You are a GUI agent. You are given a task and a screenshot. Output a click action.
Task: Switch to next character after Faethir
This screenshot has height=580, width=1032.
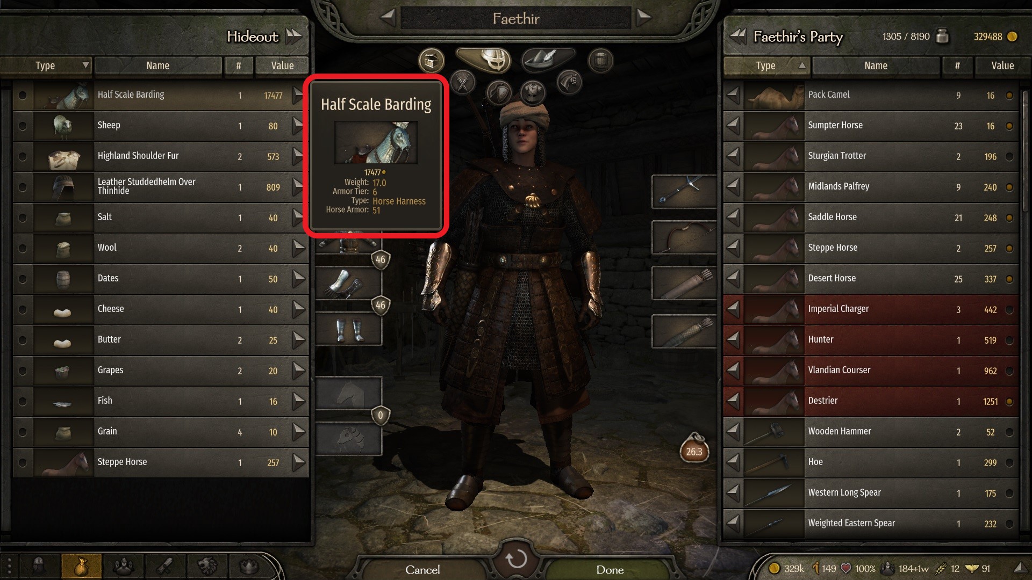click(x=643, y=17)
